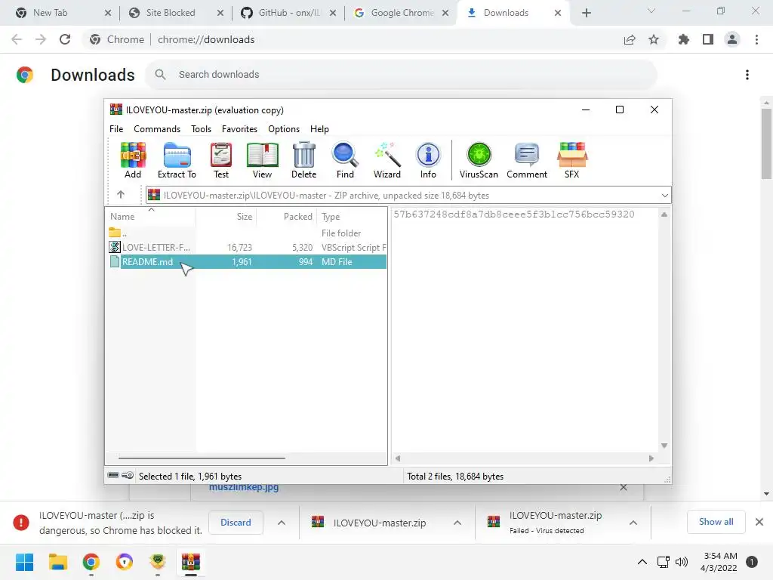Click the SFX toolbar icon
The image size is (773, 580).
click(x=572, y=160)
